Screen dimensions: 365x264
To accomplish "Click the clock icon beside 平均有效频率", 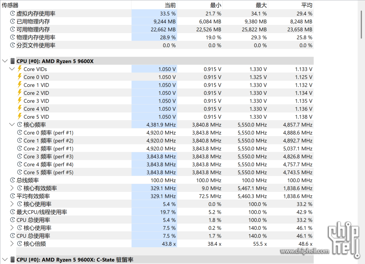I will (13, 196).
